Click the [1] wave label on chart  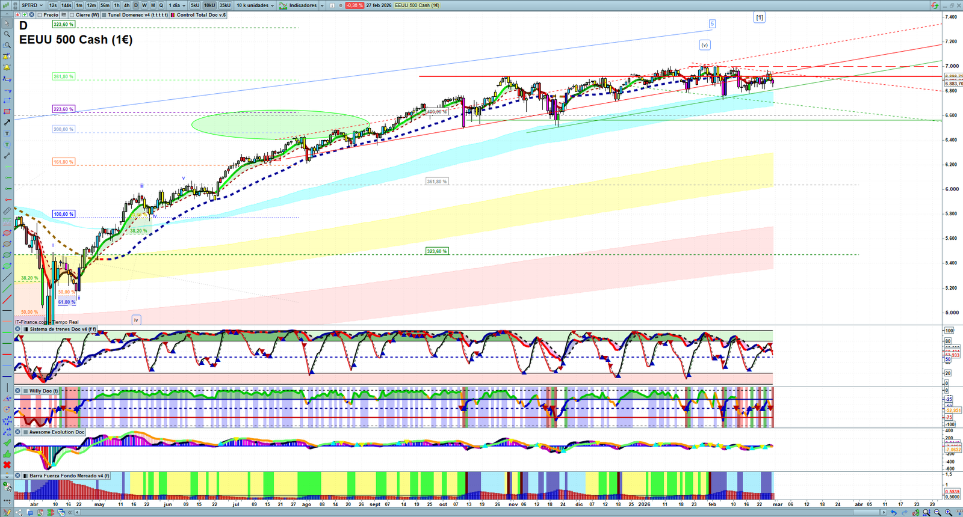pyautogui.click(x=760, y=17)
